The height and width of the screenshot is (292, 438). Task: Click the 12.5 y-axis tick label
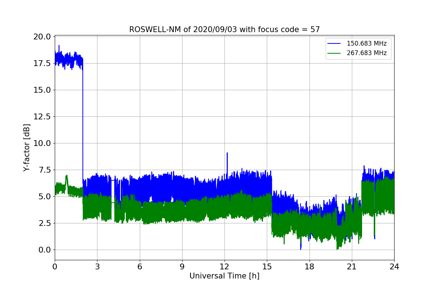[x=42, y=117]
